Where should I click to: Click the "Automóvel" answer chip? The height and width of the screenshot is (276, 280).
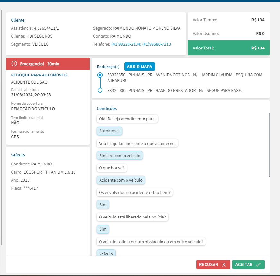[109, 131]
